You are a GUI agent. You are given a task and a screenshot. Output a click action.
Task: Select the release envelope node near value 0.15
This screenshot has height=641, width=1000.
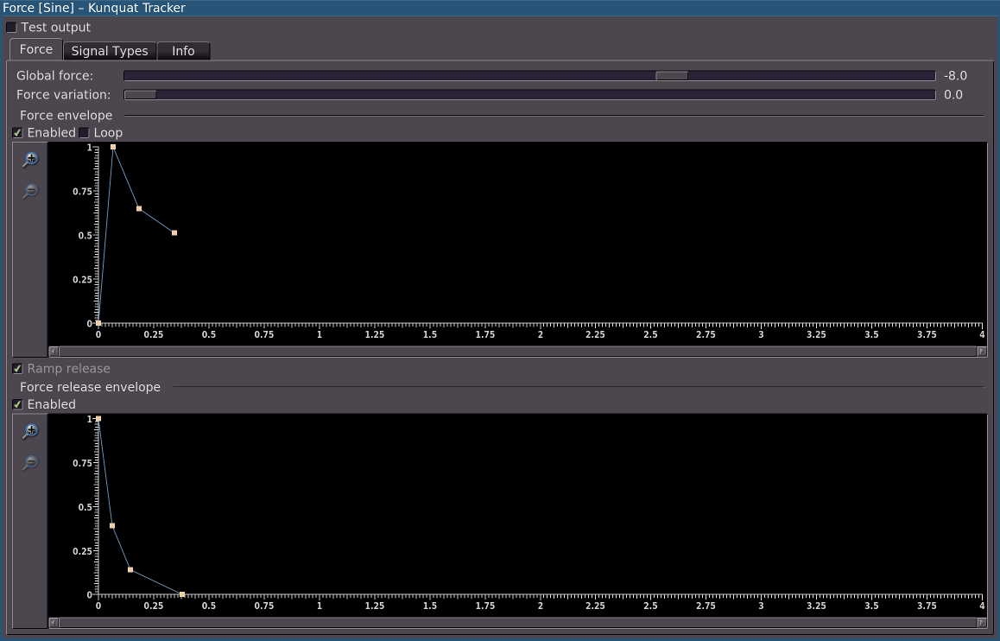pyautogui.click(x=130, y=569)
